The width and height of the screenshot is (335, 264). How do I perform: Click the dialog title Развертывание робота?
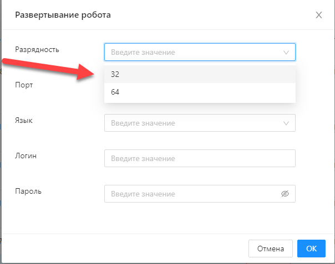pyautogui.click(x=63, y=15)
